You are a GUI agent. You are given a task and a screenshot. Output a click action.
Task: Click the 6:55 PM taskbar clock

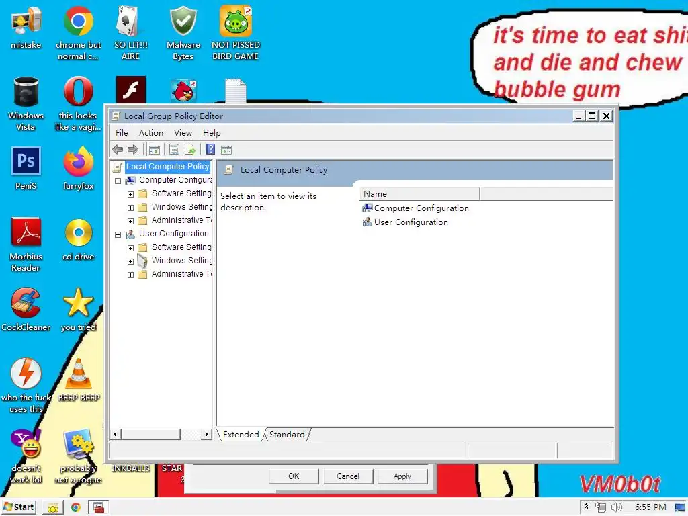650,507
